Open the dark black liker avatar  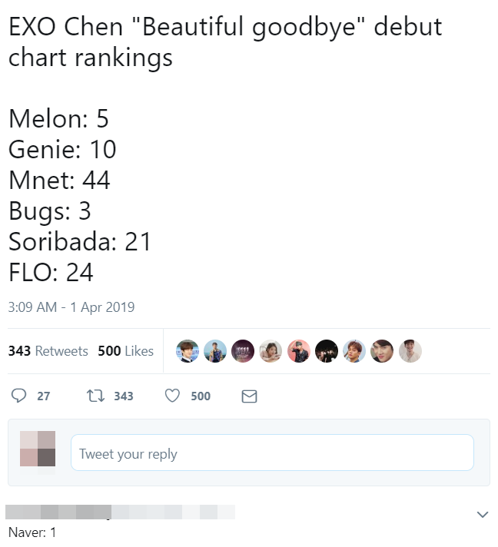pos(327,351)
